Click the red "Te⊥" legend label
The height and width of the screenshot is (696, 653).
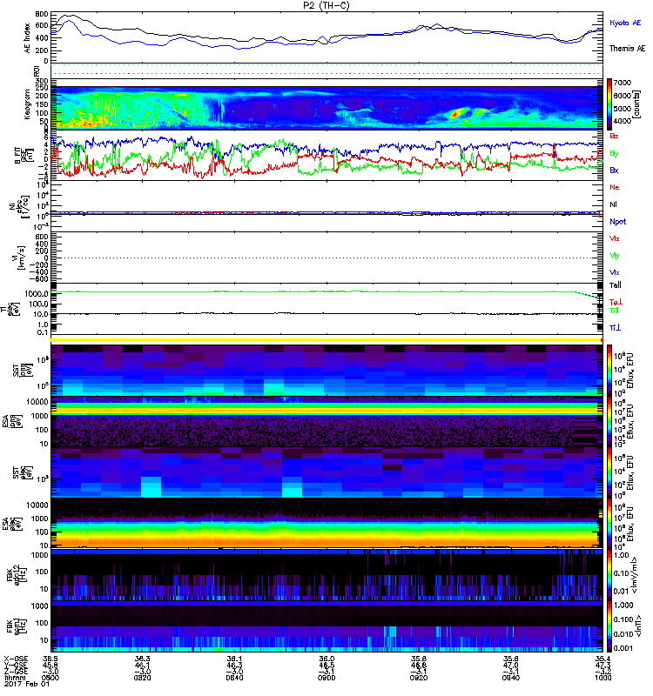click(616, 302)
